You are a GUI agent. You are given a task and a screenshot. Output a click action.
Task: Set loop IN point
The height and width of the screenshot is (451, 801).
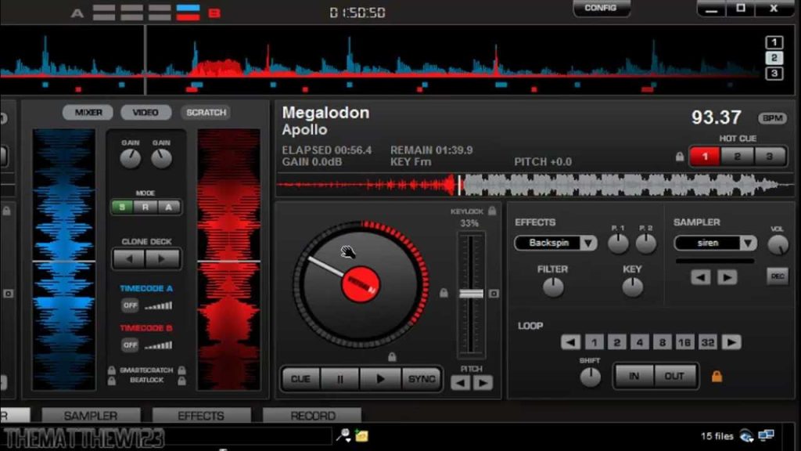tap(634, 377)
